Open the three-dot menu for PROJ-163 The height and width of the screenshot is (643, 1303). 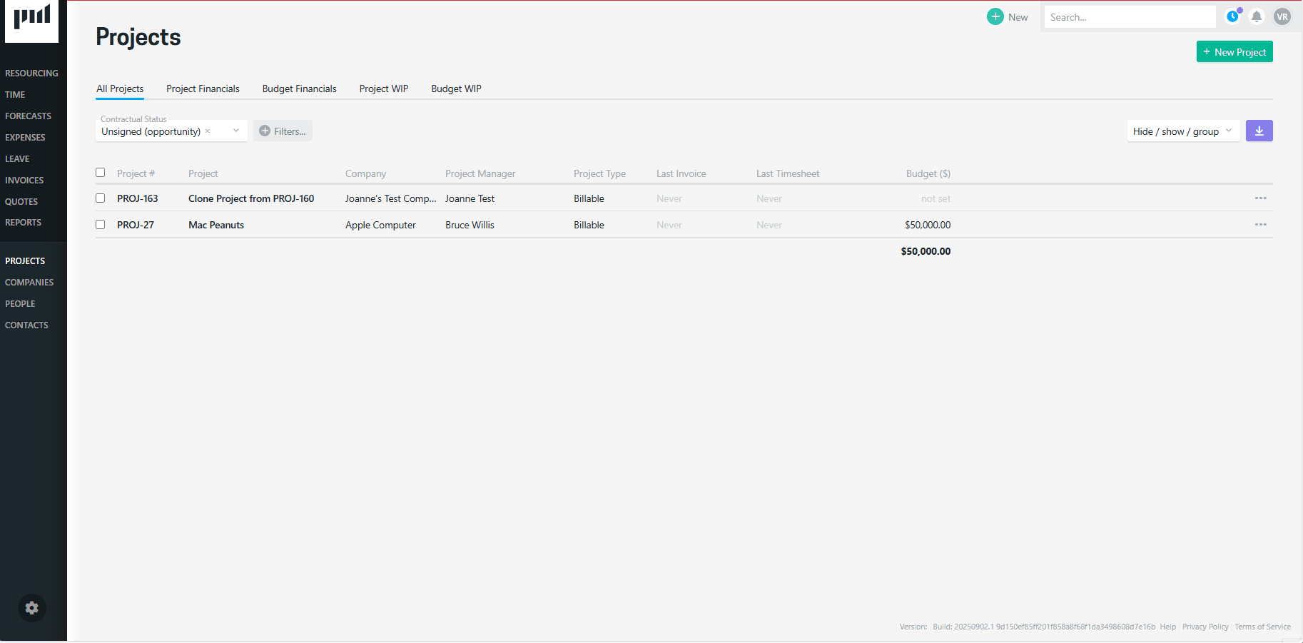(x=1260, y=198)
